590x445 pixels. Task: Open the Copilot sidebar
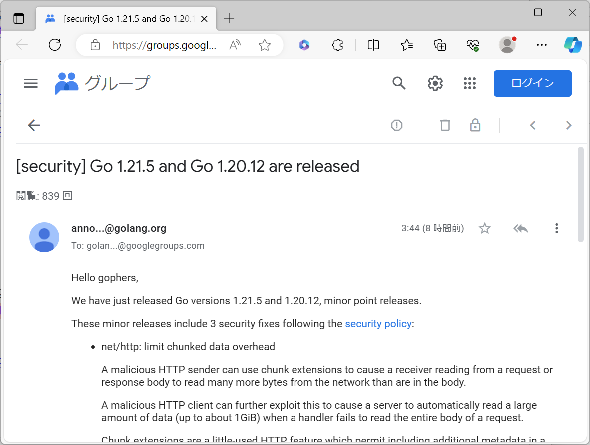[573, 45]
